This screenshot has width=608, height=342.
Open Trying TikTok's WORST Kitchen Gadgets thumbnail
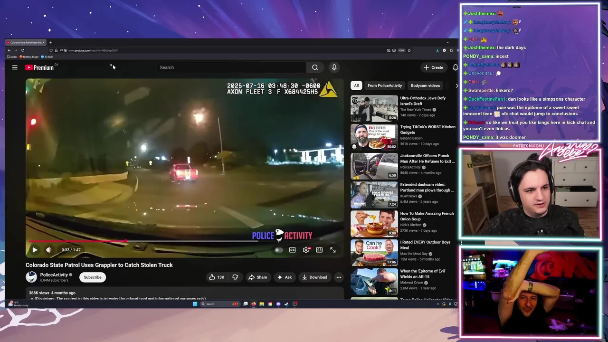(374, 137)
